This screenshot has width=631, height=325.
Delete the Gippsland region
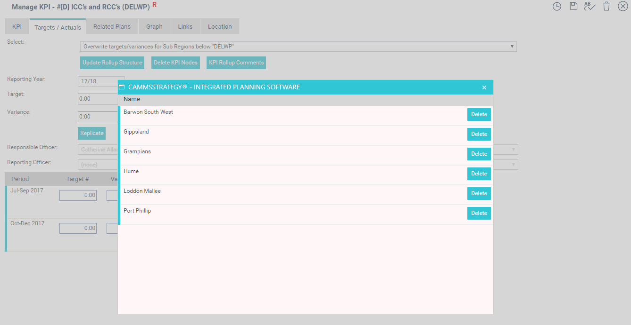479,134
